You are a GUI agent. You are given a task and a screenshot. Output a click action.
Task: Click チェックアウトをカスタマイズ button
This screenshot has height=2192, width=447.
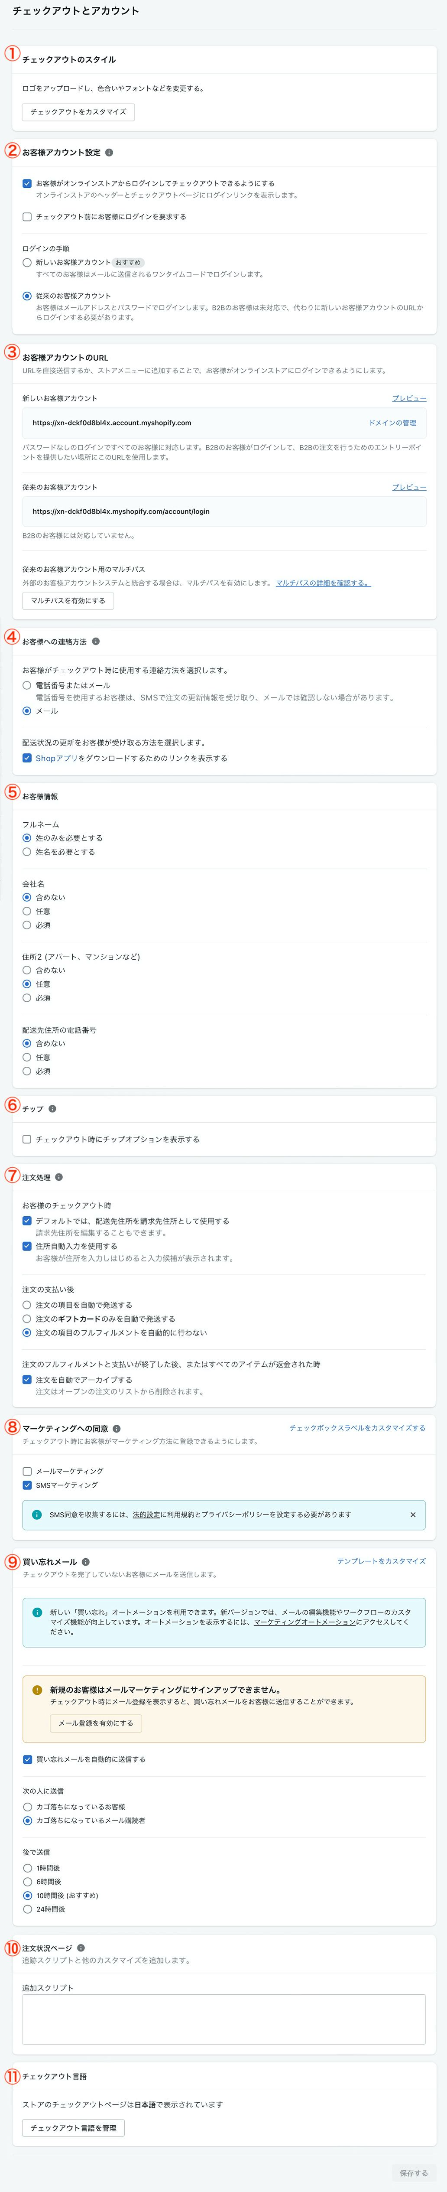(78, 112)
